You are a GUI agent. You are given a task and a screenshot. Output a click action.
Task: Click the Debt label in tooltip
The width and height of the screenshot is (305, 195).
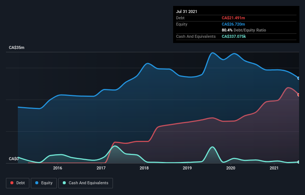(180, 18)
